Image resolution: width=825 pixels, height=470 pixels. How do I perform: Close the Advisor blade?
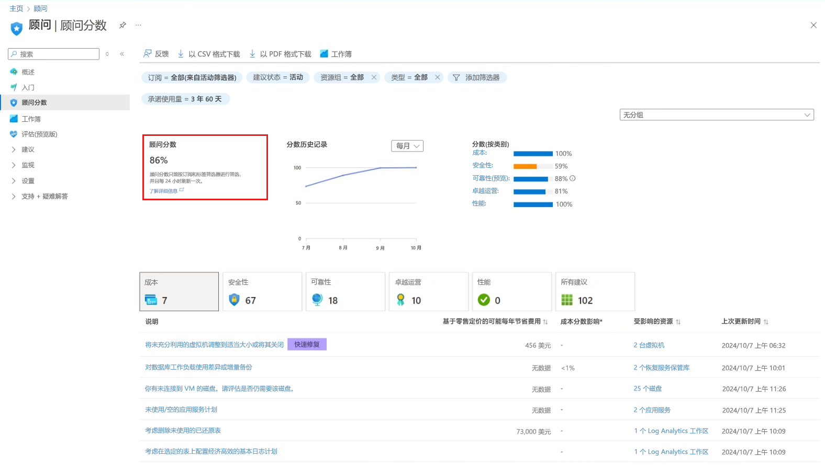[813, 25]
